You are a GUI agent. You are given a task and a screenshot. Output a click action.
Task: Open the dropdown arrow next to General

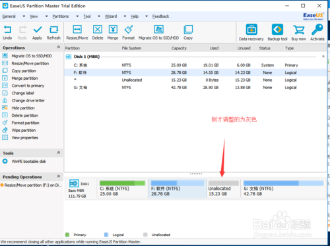24,16
